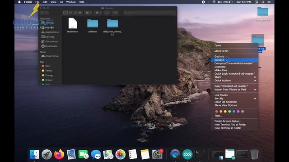This screenshot has height=162, width=289.
Task: Go forward in Finder window toolbar
Action: (x=47, y=13)
